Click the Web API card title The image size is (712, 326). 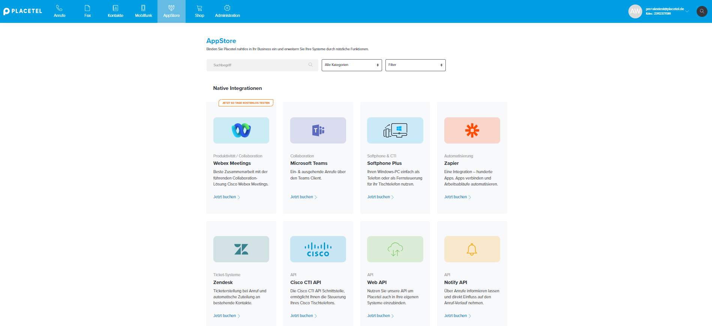pos(377,283)
